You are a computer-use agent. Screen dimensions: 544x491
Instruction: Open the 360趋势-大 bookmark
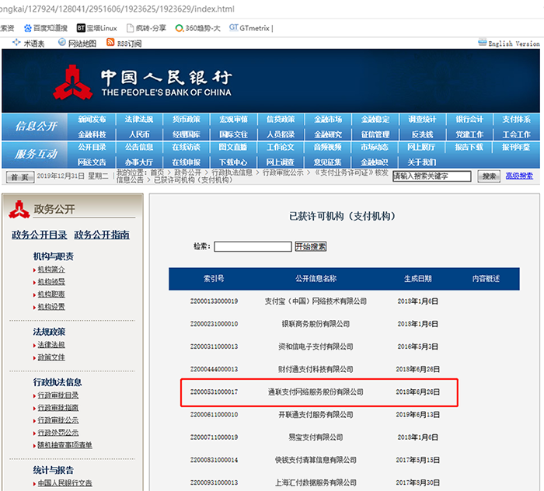pos(197,28)
